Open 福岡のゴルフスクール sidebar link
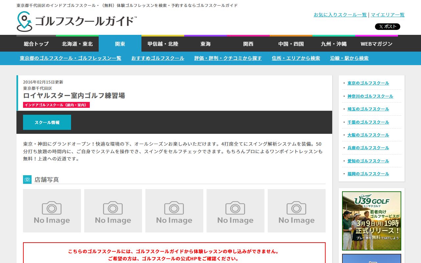 click(x=368, y=174)
